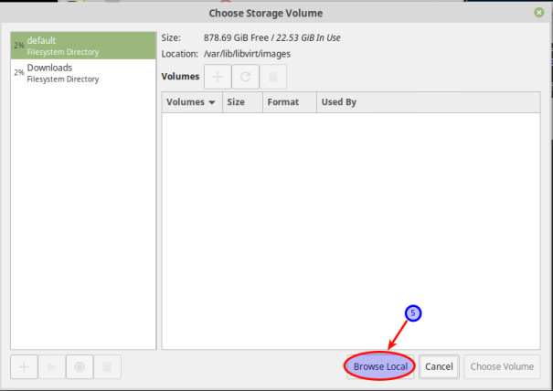Select the default storage pool
553x391 pixels.
point(83,46)
